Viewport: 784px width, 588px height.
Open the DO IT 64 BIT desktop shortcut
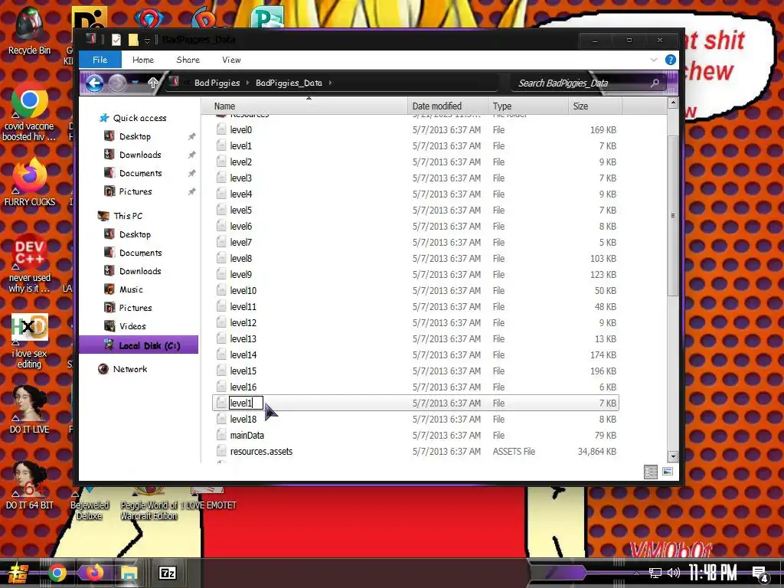(29, 486)
